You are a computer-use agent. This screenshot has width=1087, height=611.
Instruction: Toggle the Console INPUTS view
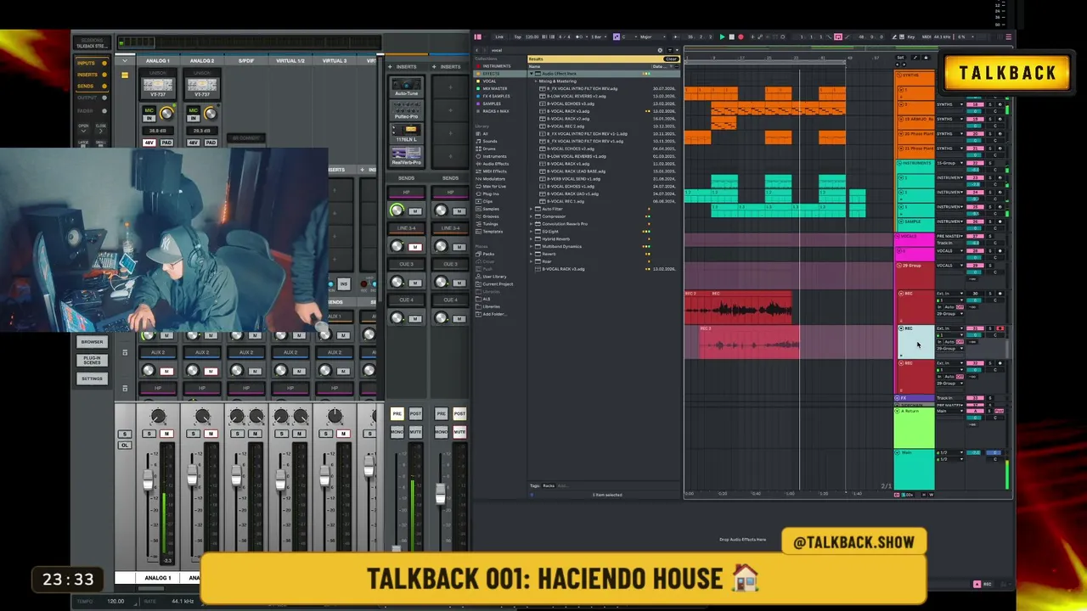[x=90, y=64]
